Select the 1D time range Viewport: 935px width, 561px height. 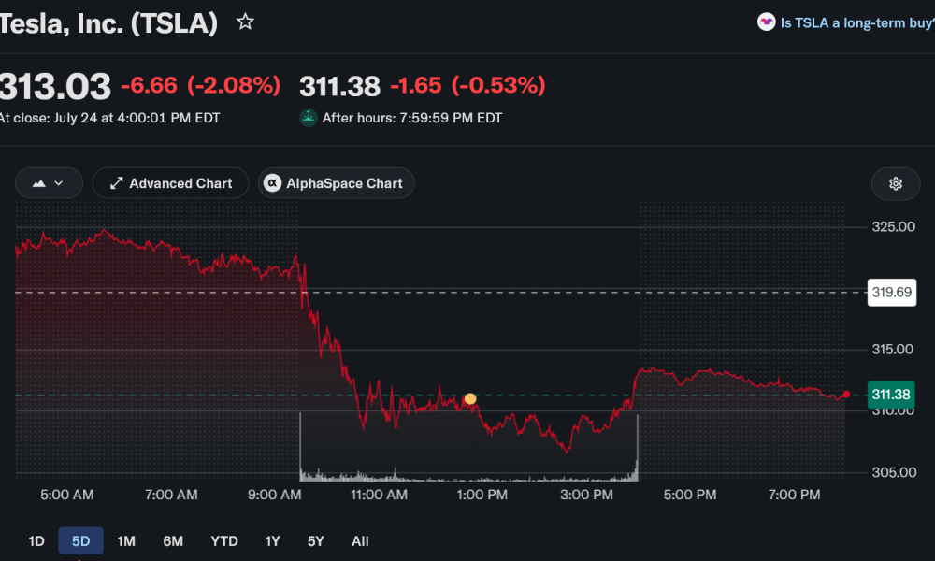pos(36,540)
